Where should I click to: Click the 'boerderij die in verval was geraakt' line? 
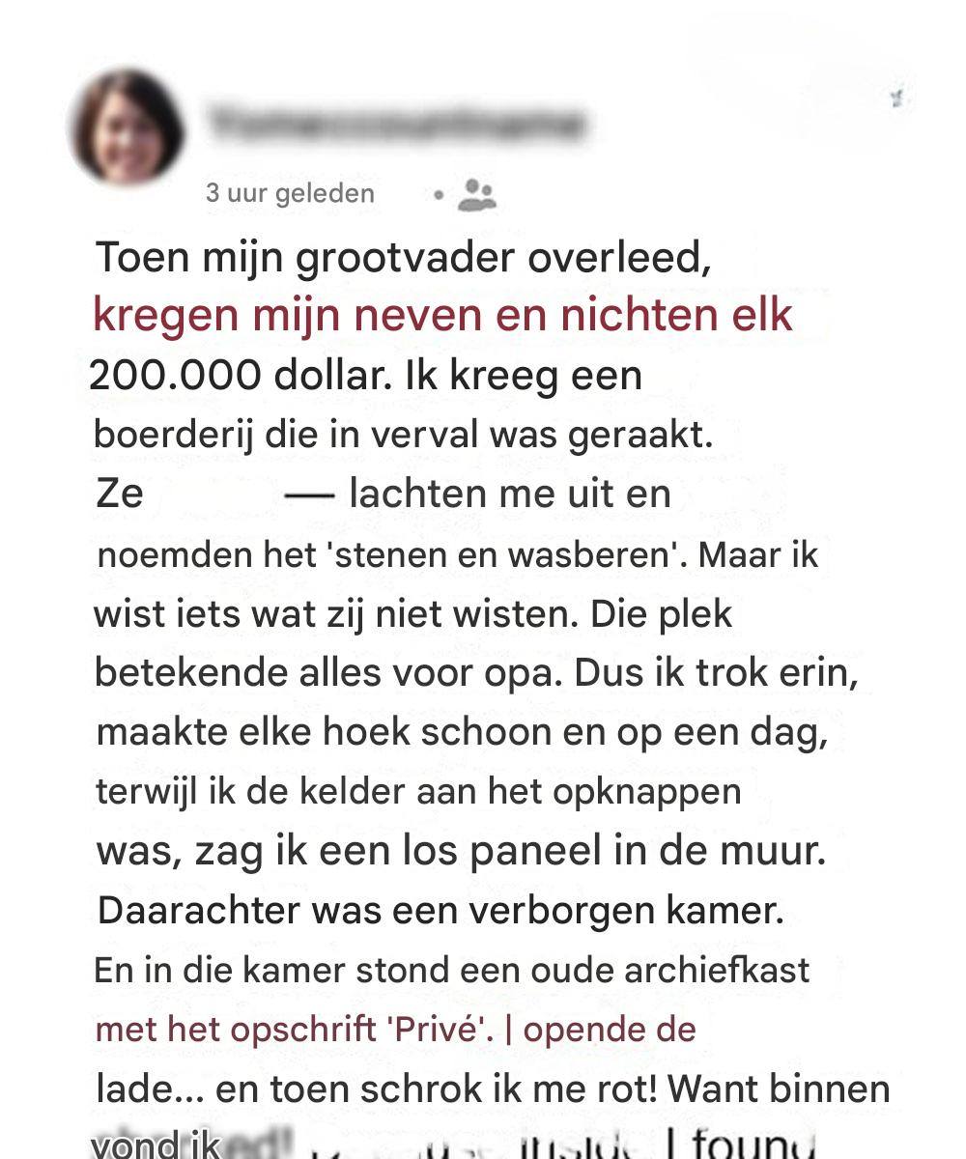point(403,435)
